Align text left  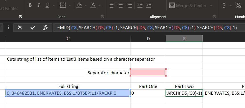point(112,5)
